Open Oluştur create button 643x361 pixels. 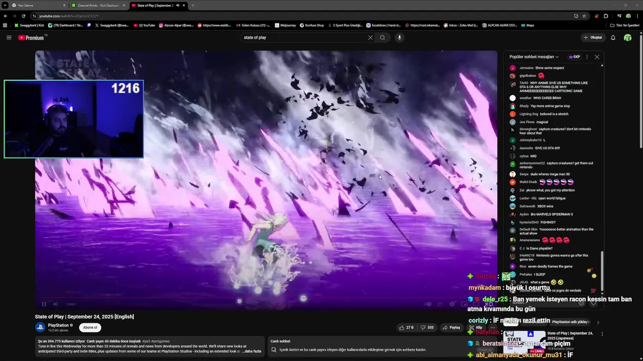tap(593, 38)
